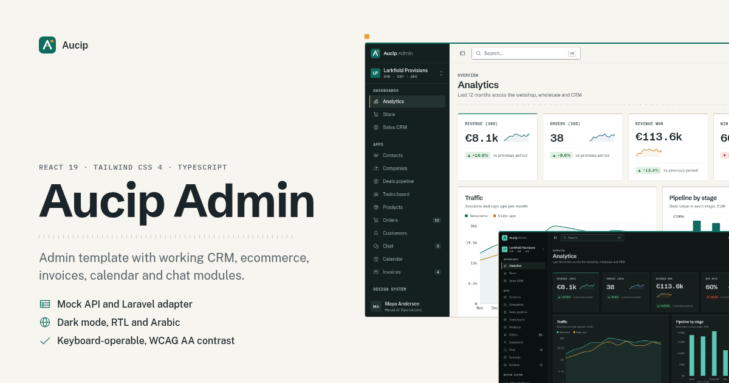Click the Customers person icon in the light sidebar

click(376, 233)
